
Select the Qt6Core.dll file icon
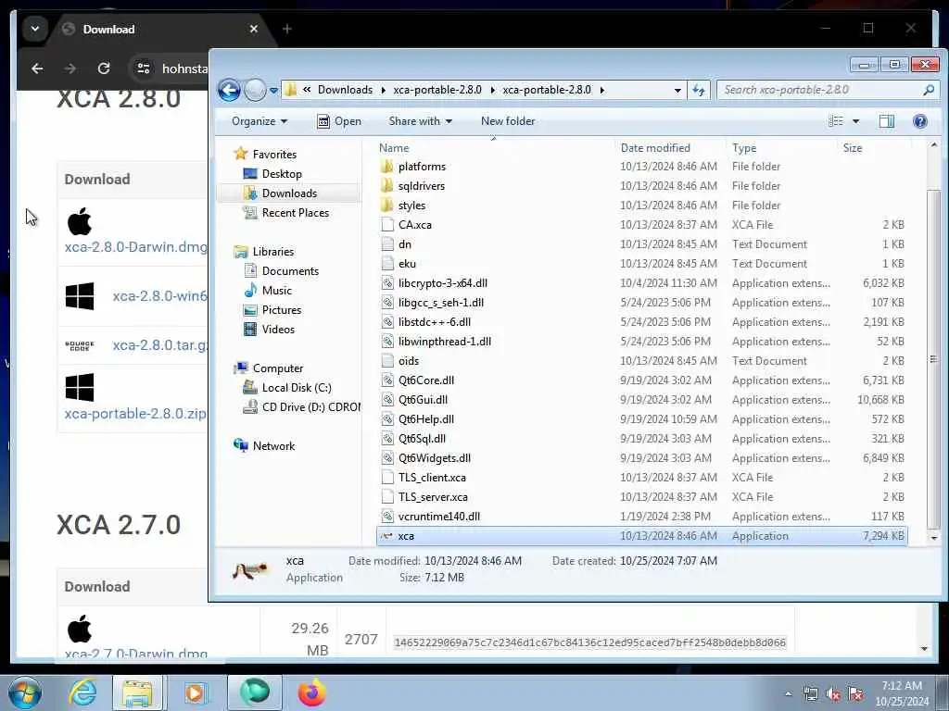click(x=387, y=380)
